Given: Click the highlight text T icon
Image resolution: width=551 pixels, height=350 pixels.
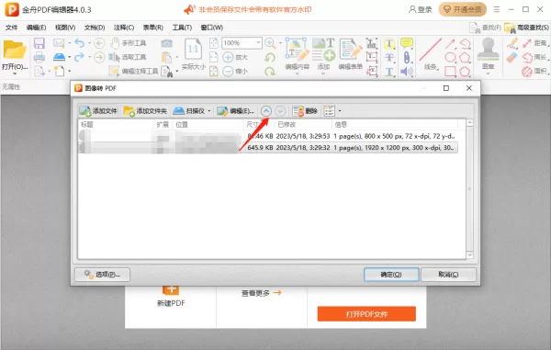Looking at the screenshot, I should 389,43.
